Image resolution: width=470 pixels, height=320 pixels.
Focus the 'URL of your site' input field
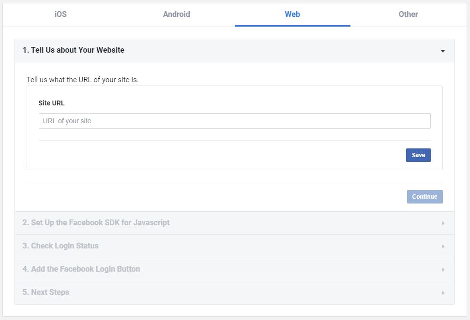point(234,121)
